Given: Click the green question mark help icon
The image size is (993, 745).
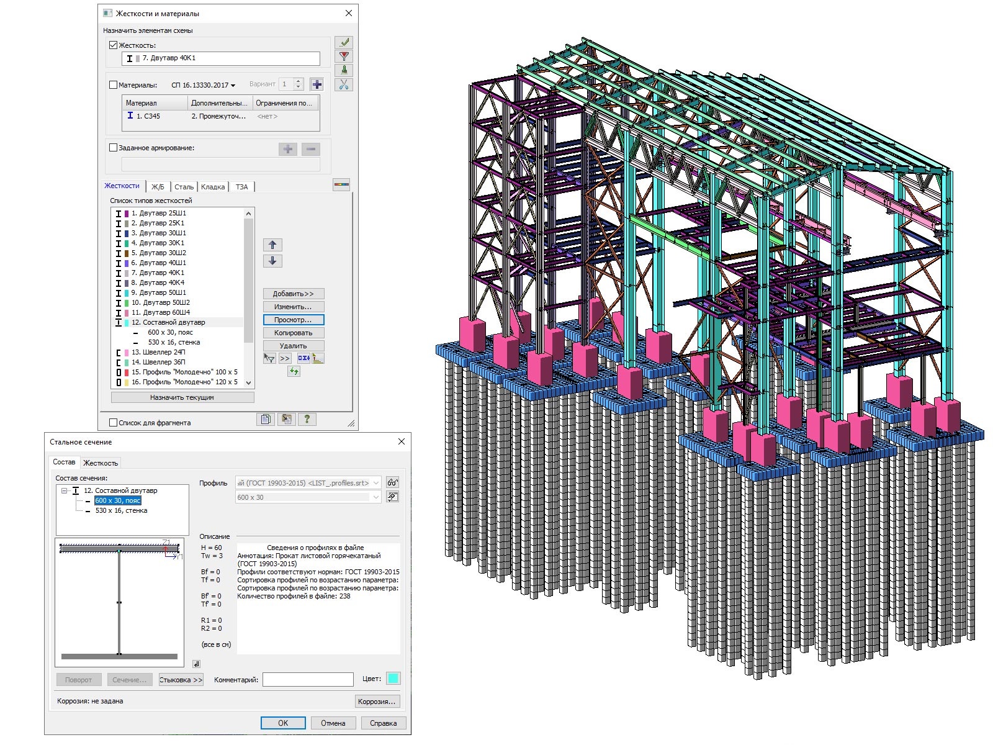Looking at the screenshot, I should coord(307,420).
